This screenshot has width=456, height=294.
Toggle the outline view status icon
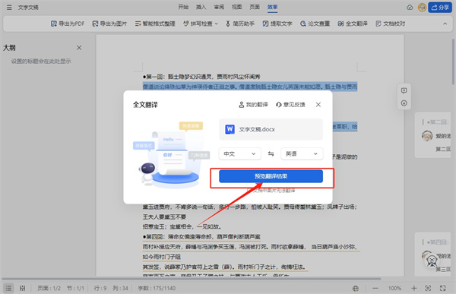(x=8, y=288)
